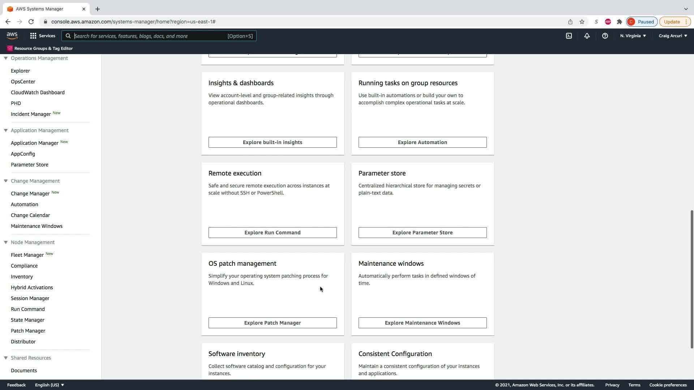694x390 pixels.
Task: Click the AWS logo home icon
Action: pos(12,35)
